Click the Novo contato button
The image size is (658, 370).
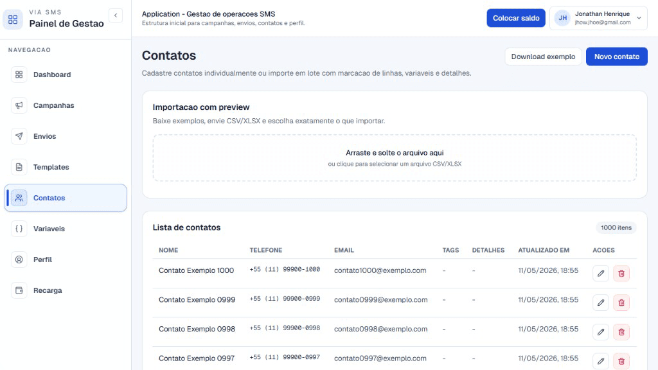point(616,57)
